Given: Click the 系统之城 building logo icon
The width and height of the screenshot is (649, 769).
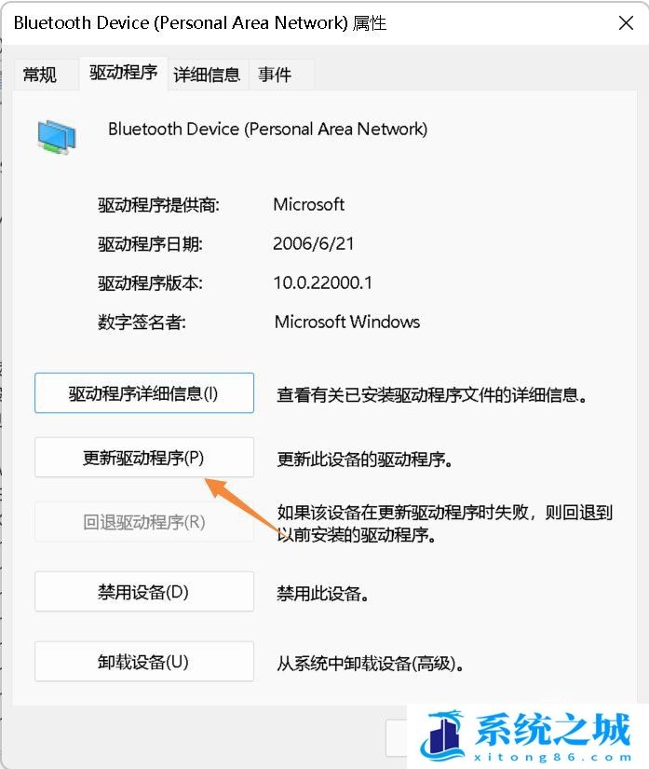Looking at the screenshot, I should tap(441, 735).
